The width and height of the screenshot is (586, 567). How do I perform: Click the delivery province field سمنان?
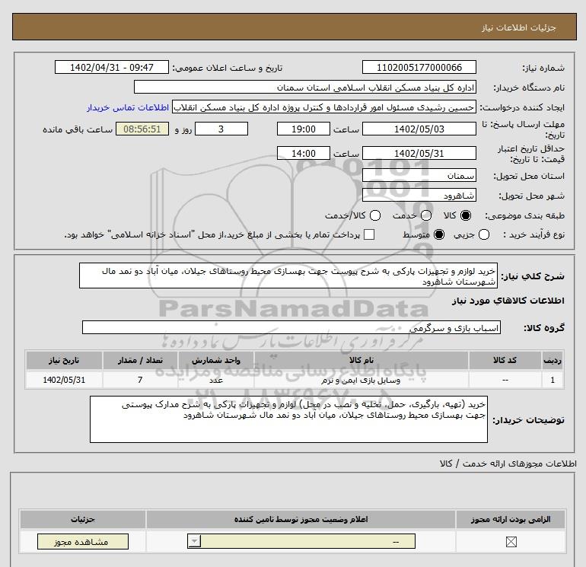pos(419,175)
